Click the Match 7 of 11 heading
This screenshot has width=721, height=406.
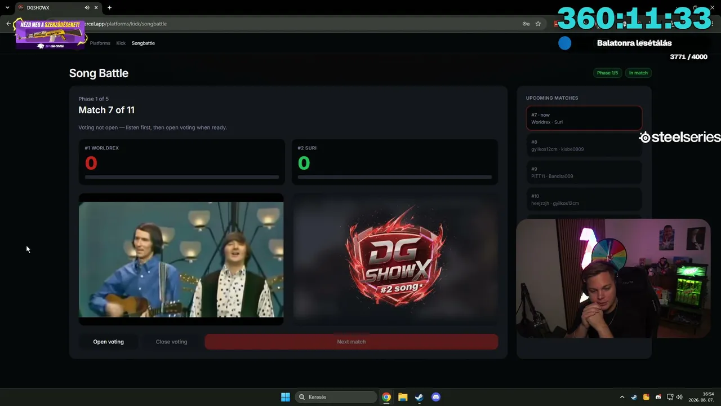tap(106, 110)
